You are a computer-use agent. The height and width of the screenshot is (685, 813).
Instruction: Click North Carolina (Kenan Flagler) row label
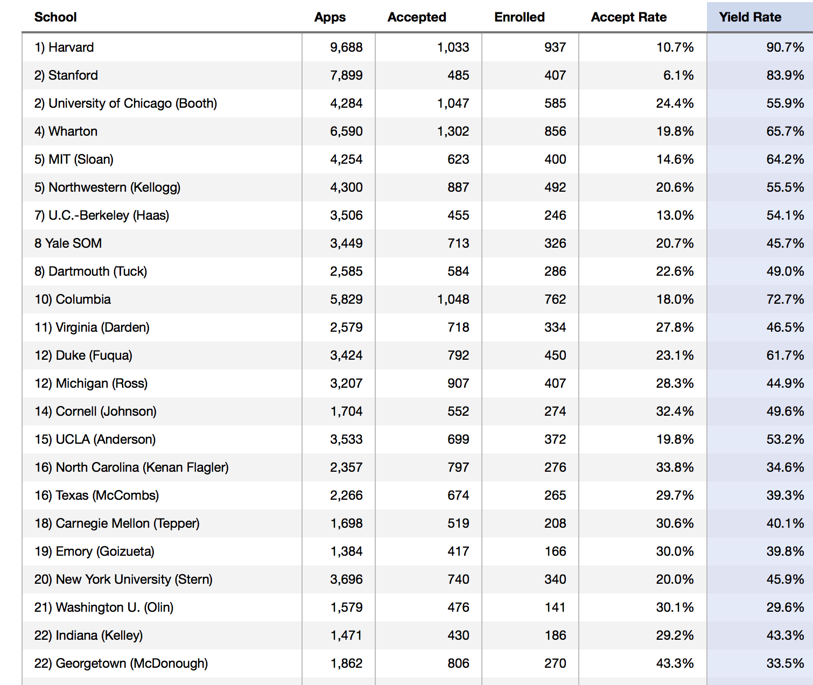point(131,467)
